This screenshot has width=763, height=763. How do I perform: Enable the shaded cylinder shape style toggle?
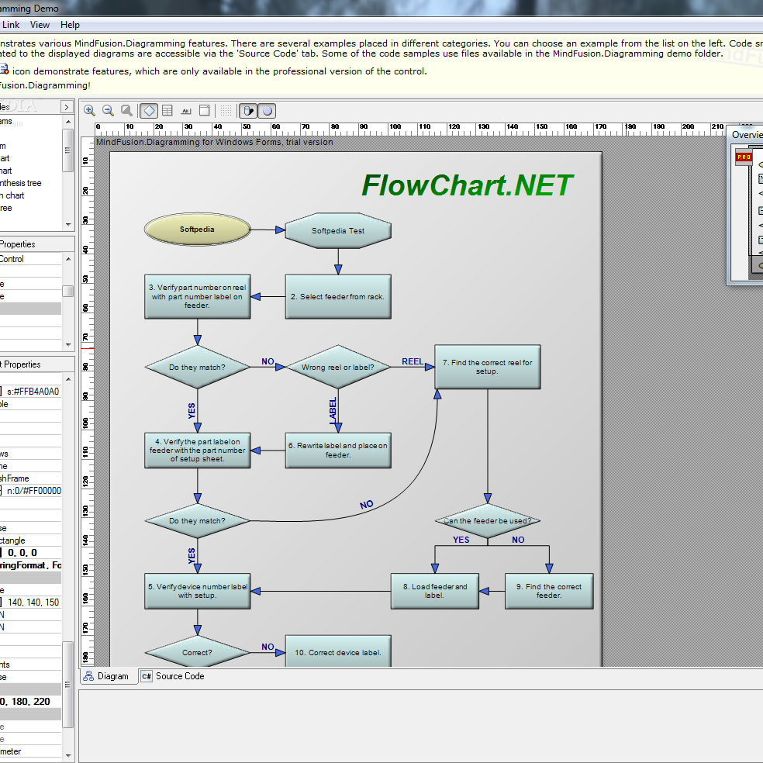(248, 110)
